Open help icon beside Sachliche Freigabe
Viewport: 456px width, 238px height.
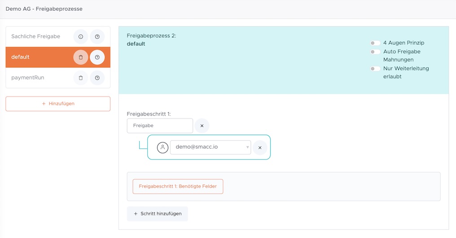click(x=97, y=36)
